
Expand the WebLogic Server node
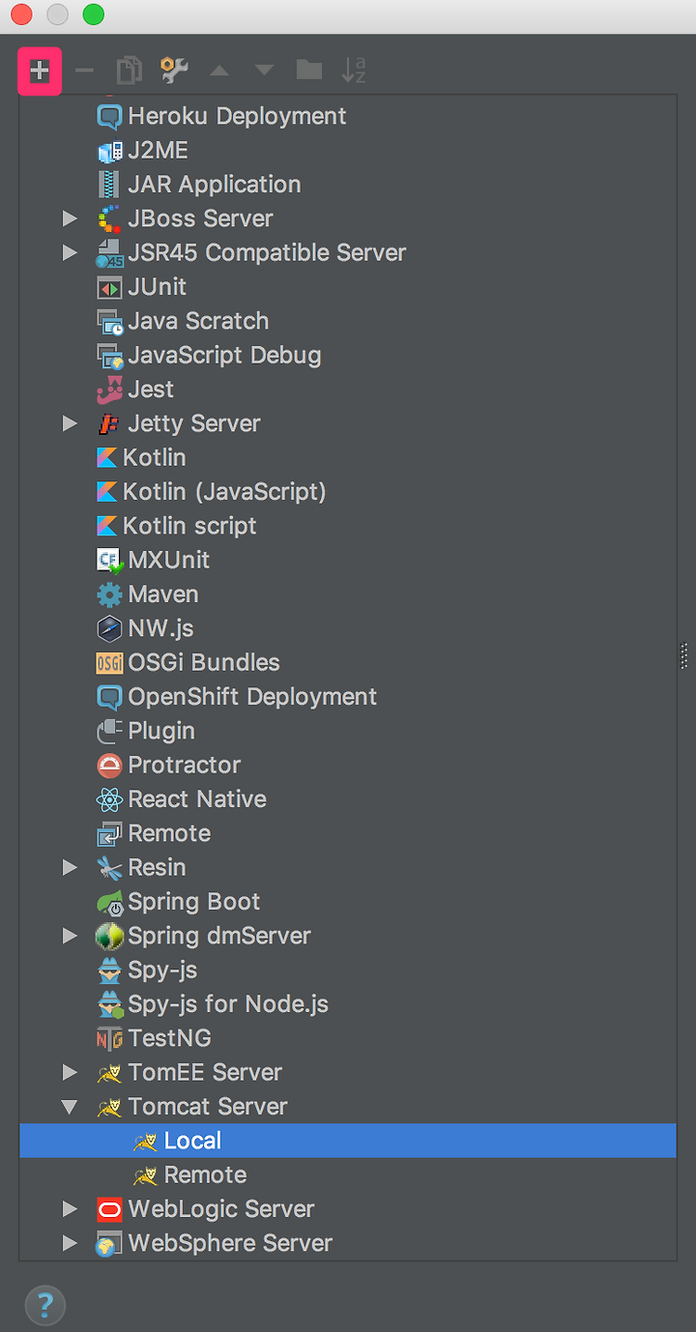pyautogui.click(x=70, y=1208)
